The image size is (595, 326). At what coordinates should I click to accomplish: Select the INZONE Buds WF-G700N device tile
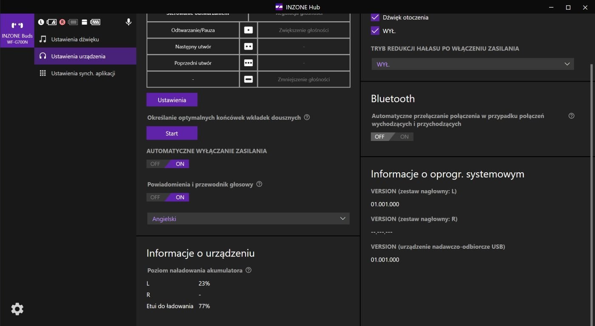(17, 31)
